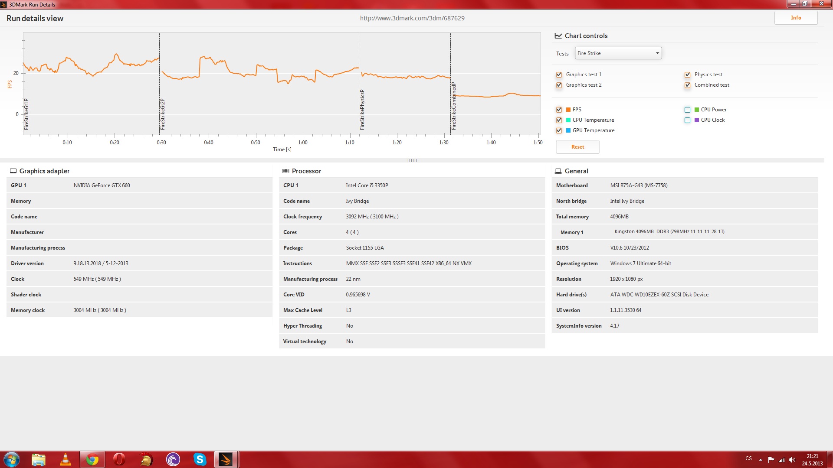Screen dimensions: 833x468
Task: Click the General laptop icon
Action: (x=558, y=171)
